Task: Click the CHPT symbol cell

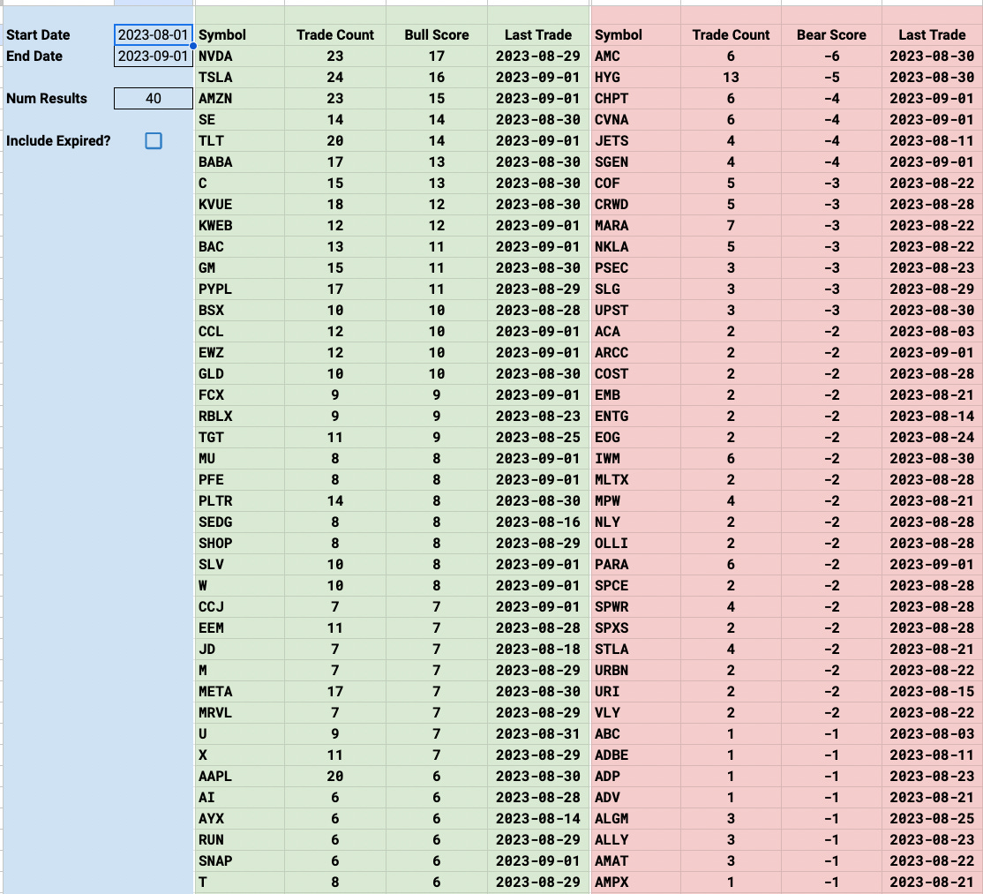Action: (635, 99)
